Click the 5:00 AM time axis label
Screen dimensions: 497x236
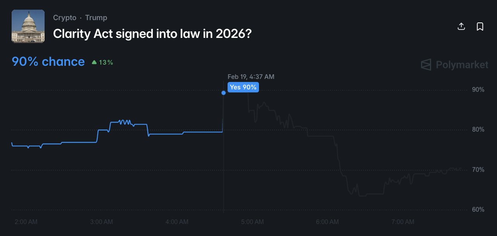point(252,222)
